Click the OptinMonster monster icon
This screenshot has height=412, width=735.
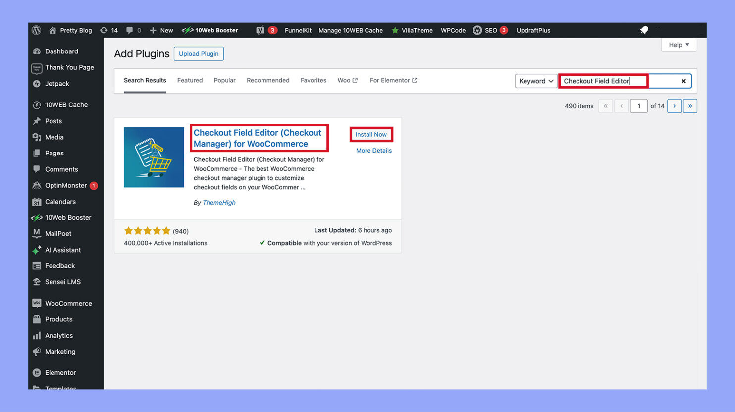pyautogui.click(x=37, y=185)
